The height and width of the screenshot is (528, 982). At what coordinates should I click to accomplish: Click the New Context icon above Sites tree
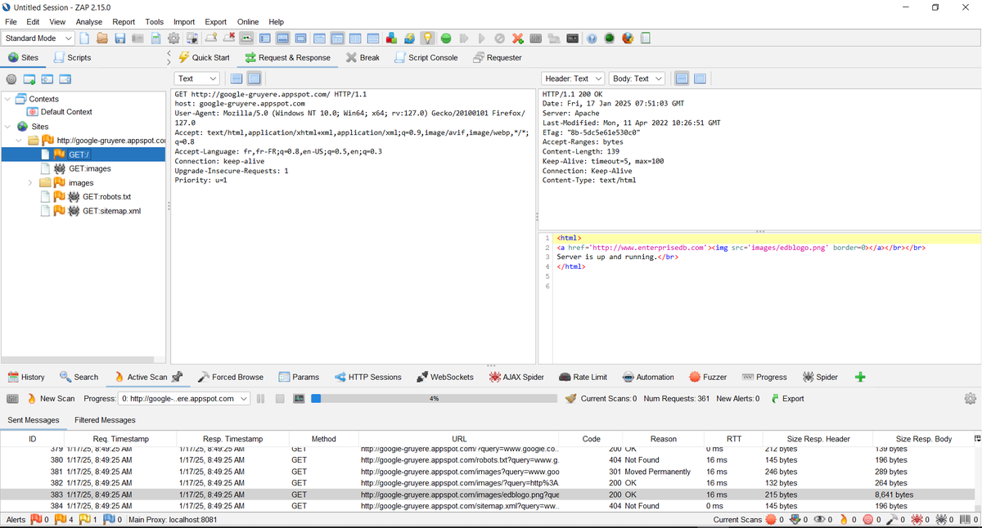point(29,79)
